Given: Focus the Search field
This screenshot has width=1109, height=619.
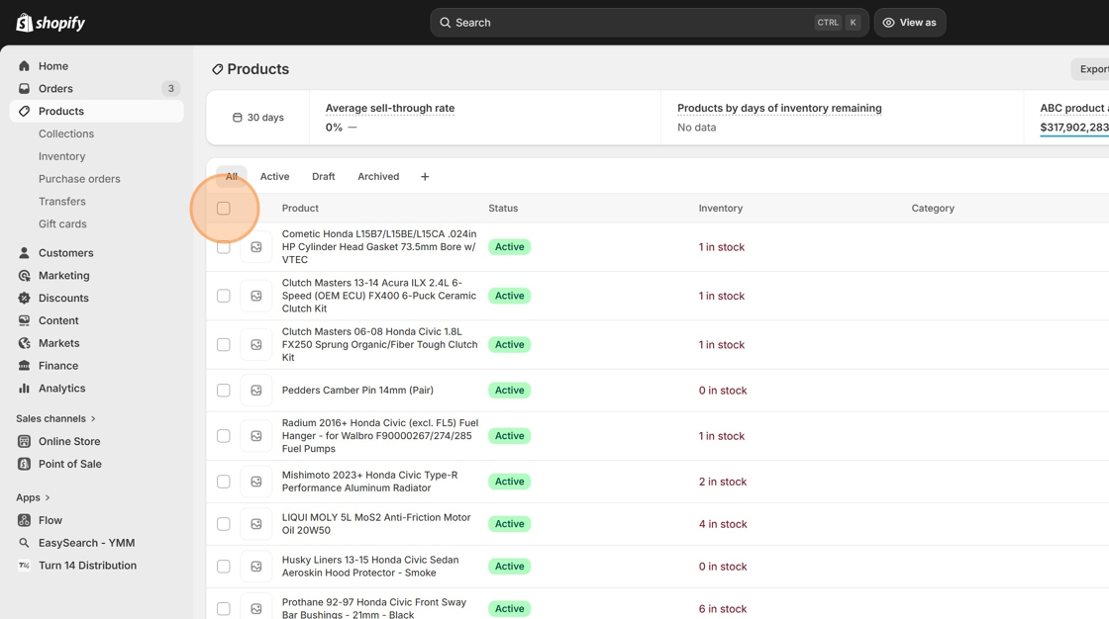Looking at the screenshot, I should click(x=650, y=23).
